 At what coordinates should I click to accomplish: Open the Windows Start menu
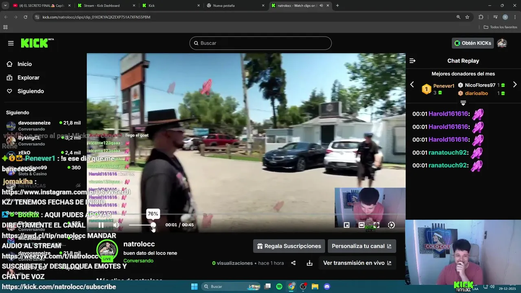194,286
